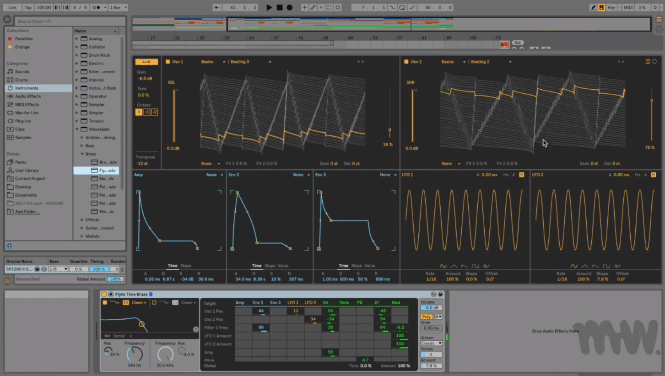This screenshot has width=665, height=376.
Task: Disable the Computer MIDI Keyboard icon
Action: point(601,7)
